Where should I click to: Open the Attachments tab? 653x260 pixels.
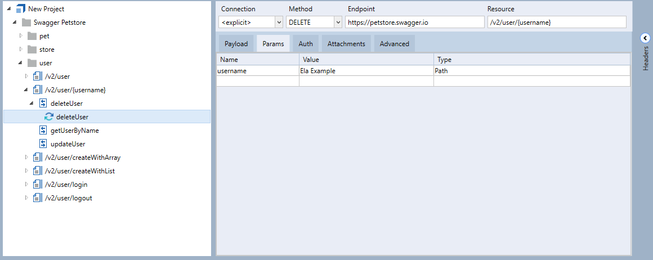[346, 44]
